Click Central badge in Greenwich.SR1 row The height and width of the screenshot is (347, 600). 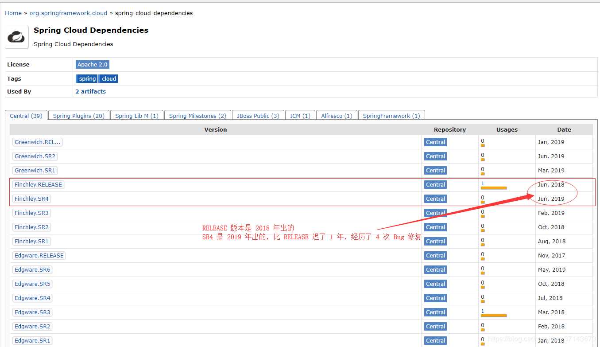click(x=435, y=171)
